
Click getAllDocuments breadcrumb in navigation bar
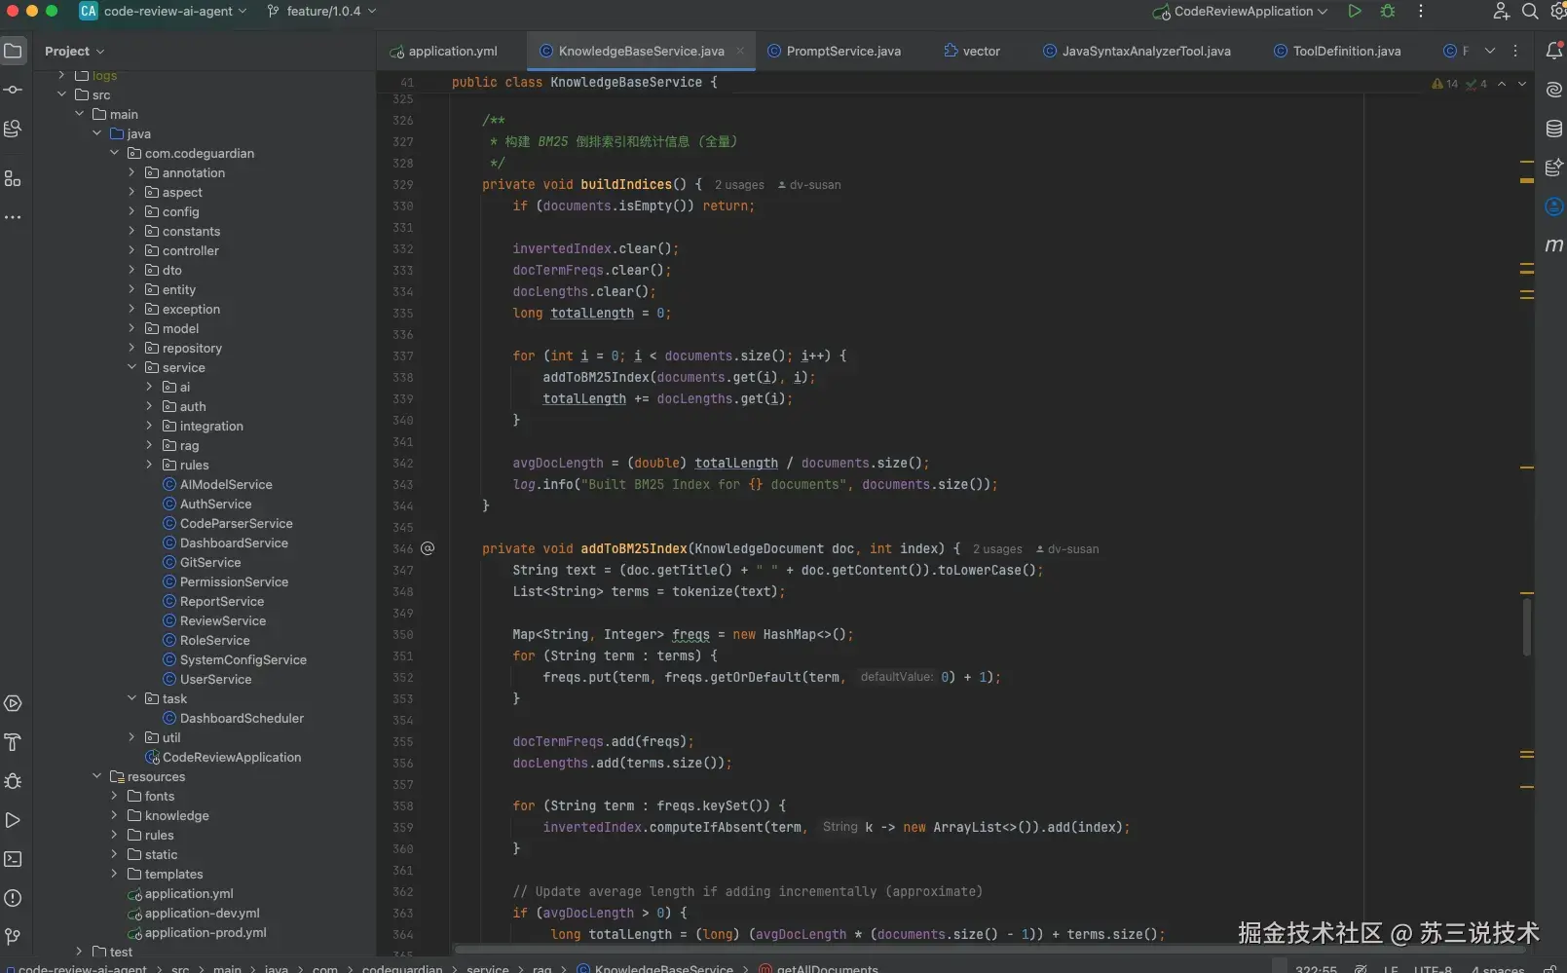click(x=819, y=969)
